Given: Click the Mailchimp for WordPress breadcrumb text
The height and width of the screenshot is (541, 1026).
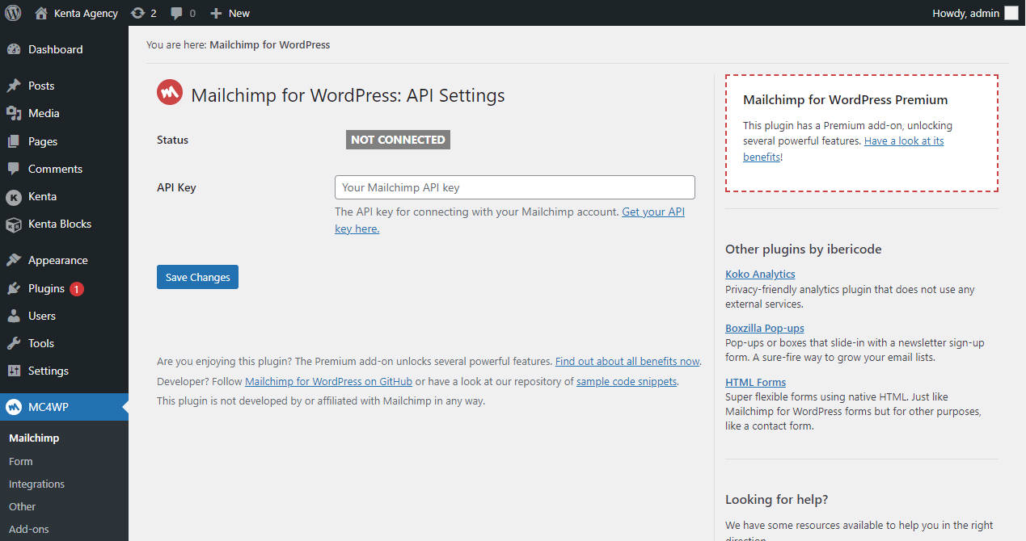Looking at the screenshot, I should point(270,45).
